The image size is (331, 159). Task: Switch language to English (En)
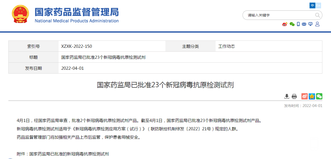318,6
